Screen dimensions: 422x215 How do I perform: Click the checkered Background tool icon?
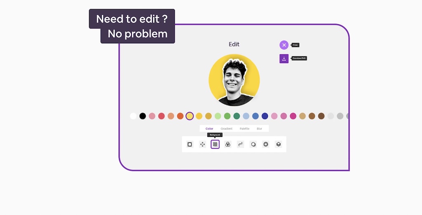(215, 145)
